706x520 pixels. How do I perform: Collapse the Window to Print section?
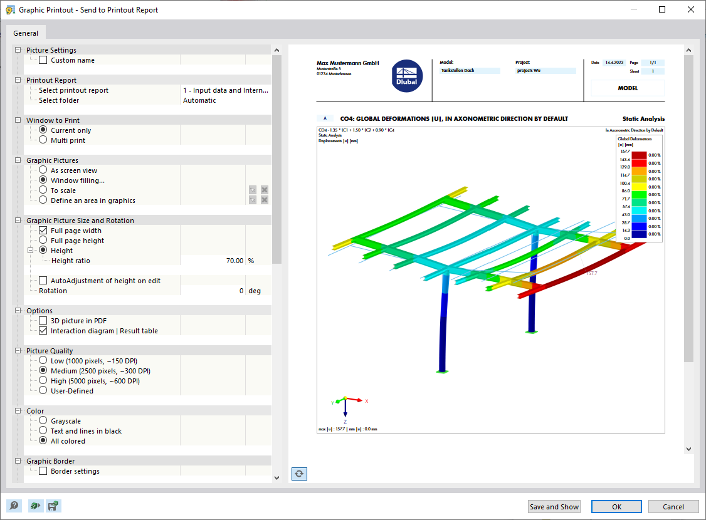coord(18,120)
